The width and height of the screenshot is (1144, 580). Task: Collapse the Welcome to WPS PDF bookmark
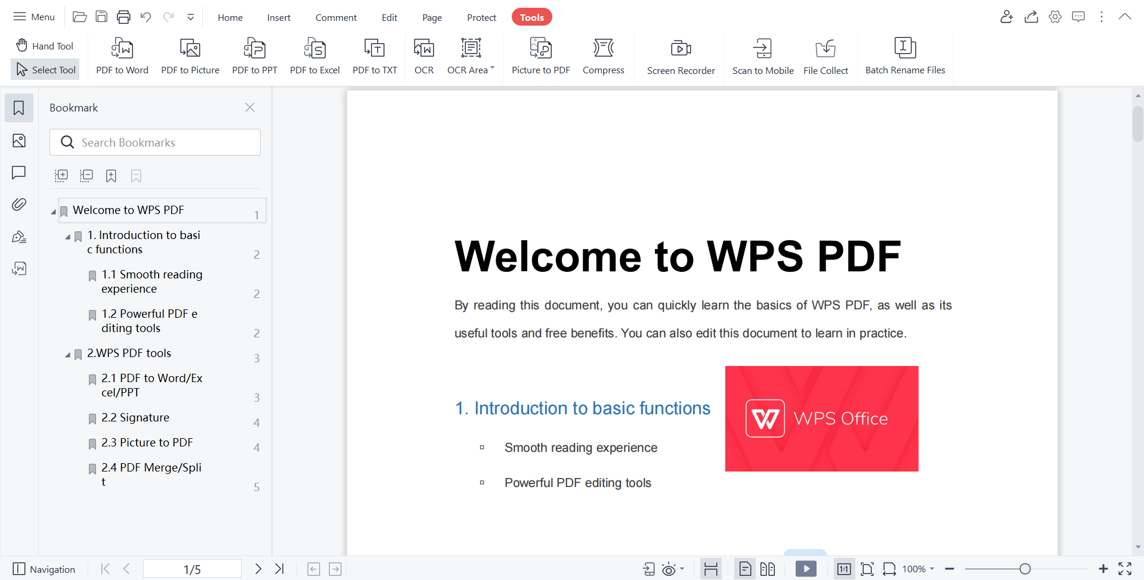click(53, 212)
